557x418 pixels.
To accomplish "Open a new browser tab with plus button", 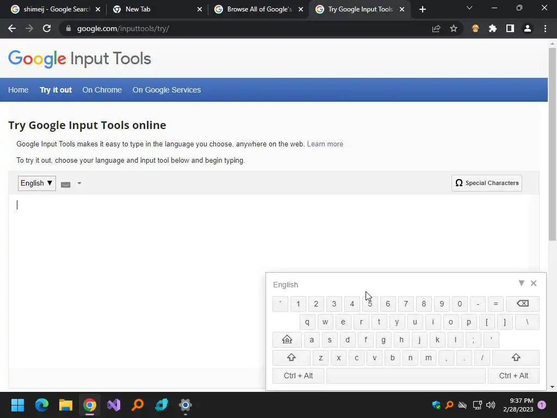I will click(x=422, y=10).
